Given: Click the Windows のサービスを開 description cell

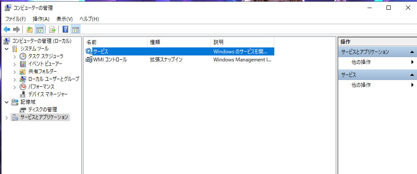Looking at the screenshot, I should point(240,51).
